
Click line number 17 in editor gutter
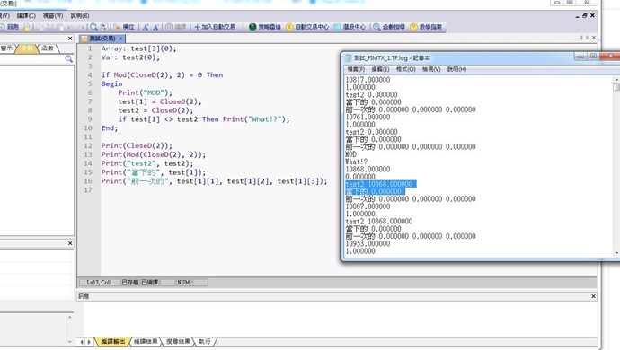click(x=88, y=190)
